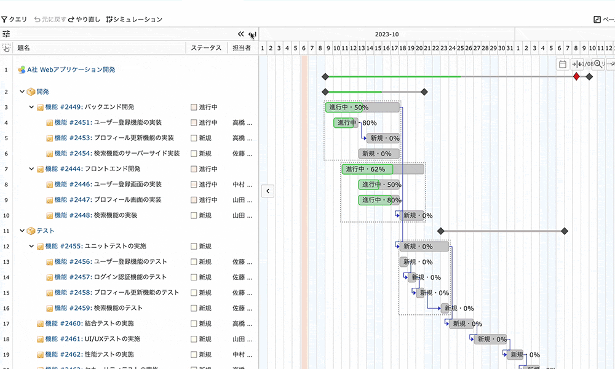The width and height of the screenshot is (615, 369).
Task: Click the ベースライン icon at top right
Action: click(x=597, y=19)
